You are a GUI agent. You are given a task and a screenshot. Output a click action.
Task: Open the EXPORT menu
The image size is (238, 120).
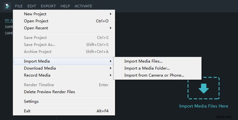pos(48,6)
